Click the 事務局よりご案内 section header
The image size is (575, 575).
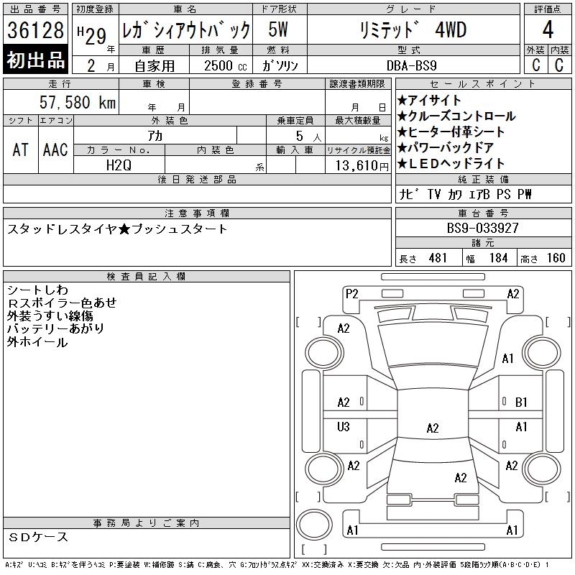coord(147,523)
